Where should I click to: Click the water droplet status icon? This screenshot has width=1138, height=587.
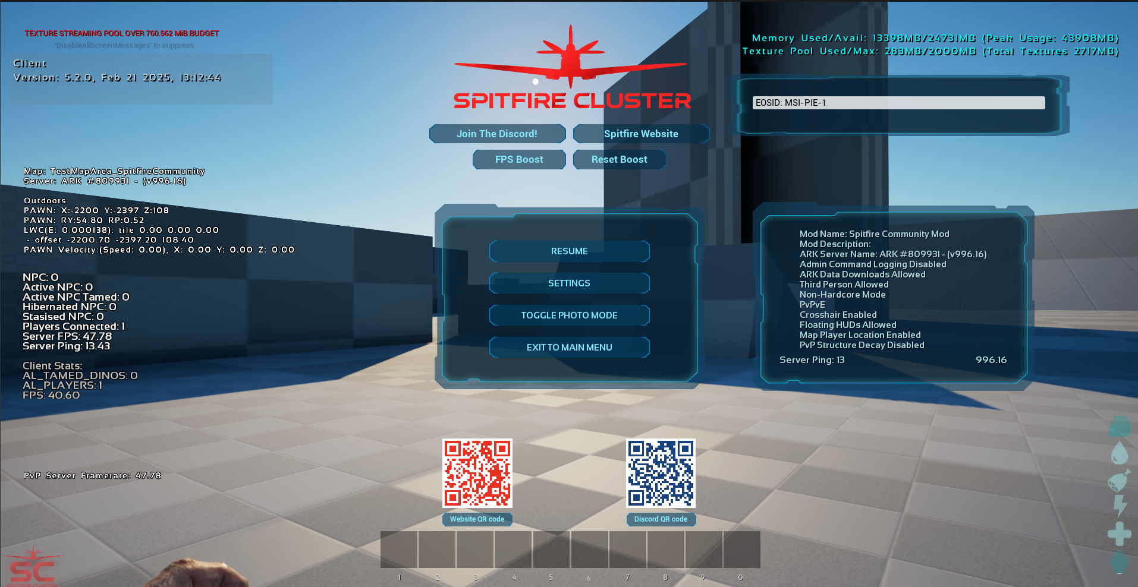pyautogui.click(x=1120, y=453)
